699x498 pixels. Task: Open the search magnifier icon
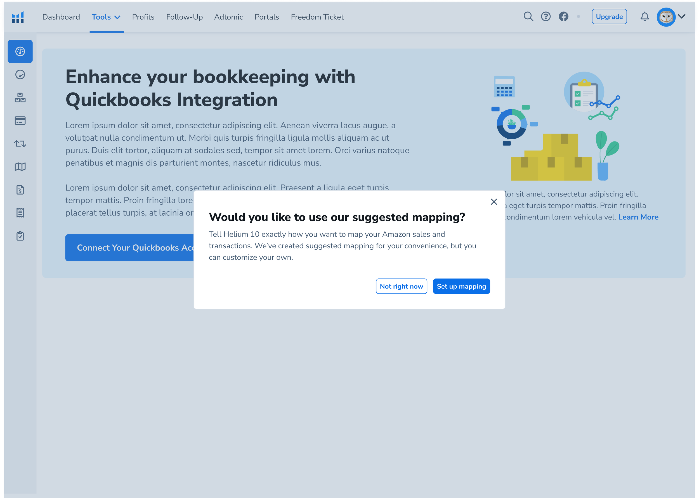528,16
